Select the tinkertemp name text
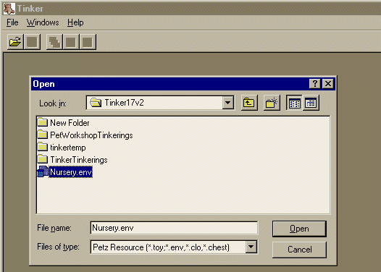 pos(68,148)
